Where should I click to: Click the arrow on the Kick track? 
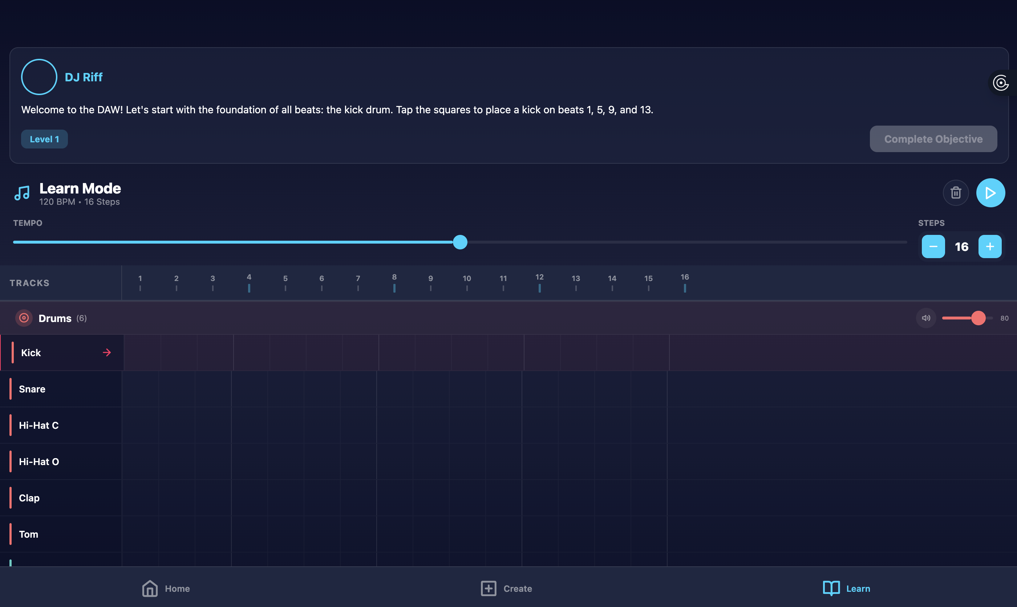[107, 352]
